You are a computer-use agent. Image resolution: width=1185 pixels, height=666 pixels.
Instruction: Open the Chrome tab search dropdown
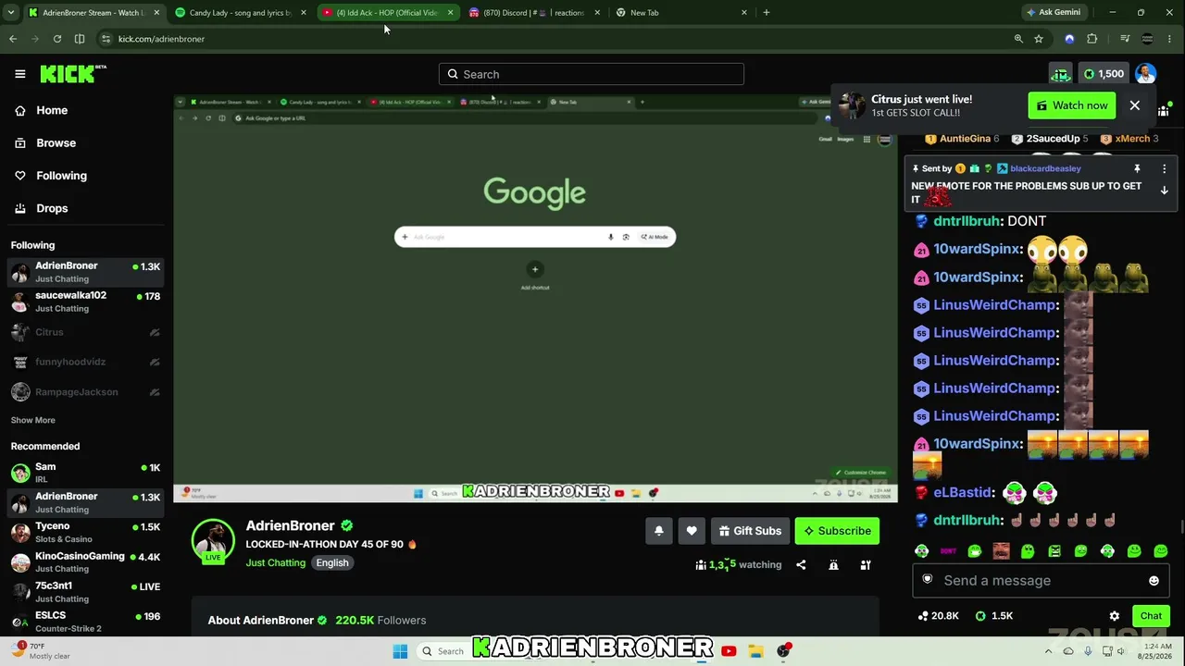[x=12, y=13]
